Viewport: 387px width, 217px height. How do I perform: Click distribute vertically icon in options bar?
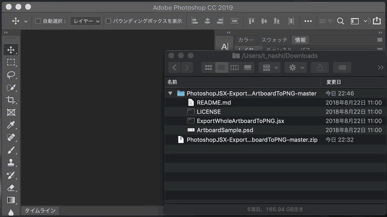tap(234, 21)
